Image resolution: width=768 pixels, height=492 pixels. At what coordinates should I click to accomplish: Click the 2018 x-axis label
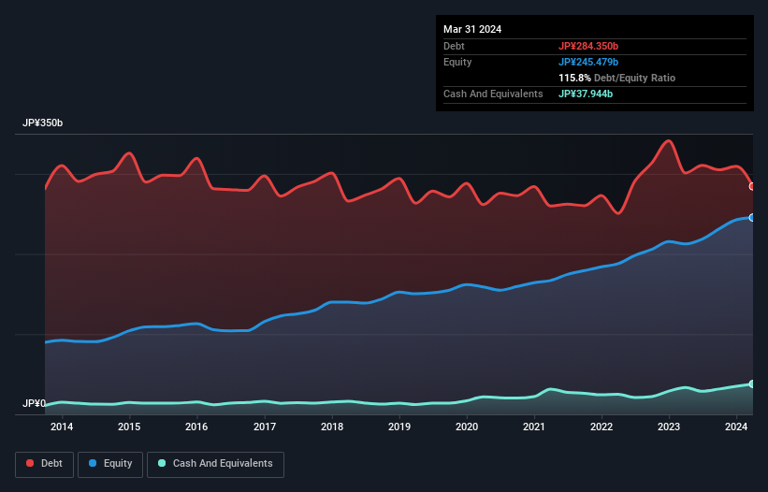tap(332, 427)
